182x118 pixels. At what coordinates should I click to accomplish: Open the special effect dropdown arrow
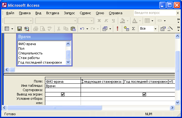165,21
